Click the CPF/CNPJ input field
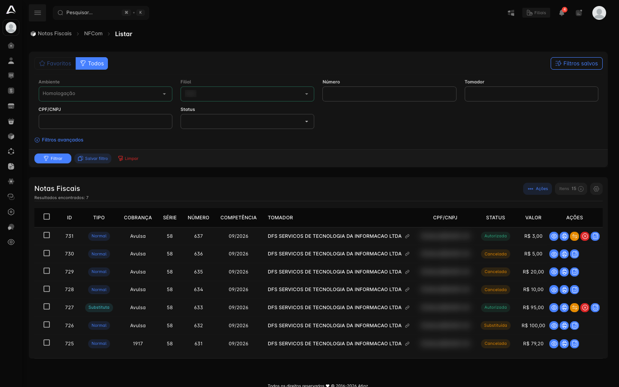 coord(105,121)
